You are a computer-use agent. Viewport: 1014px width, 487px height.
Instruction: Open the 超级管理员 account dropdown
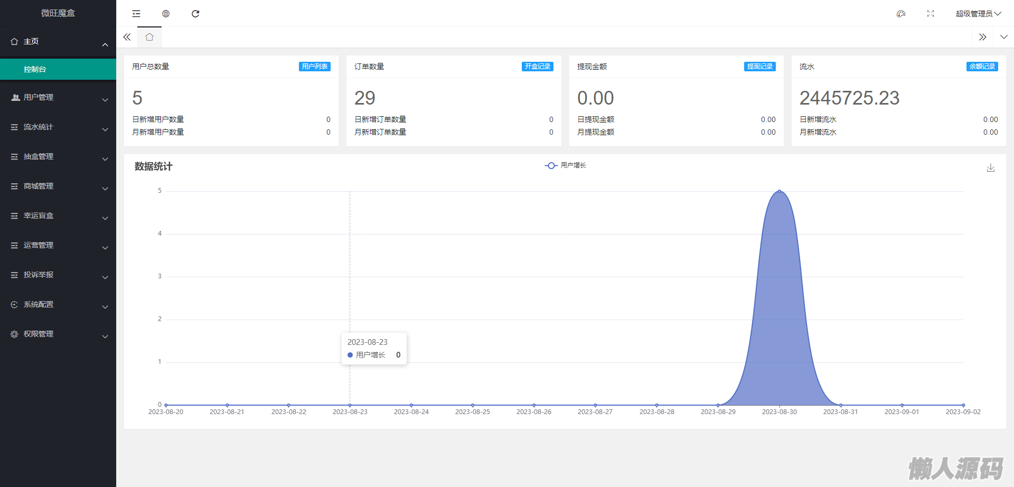coord(978,14)
